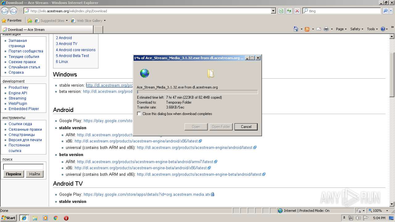Click the Bing search box
This screenshot has width=395, height=222.
click(342, 11)
